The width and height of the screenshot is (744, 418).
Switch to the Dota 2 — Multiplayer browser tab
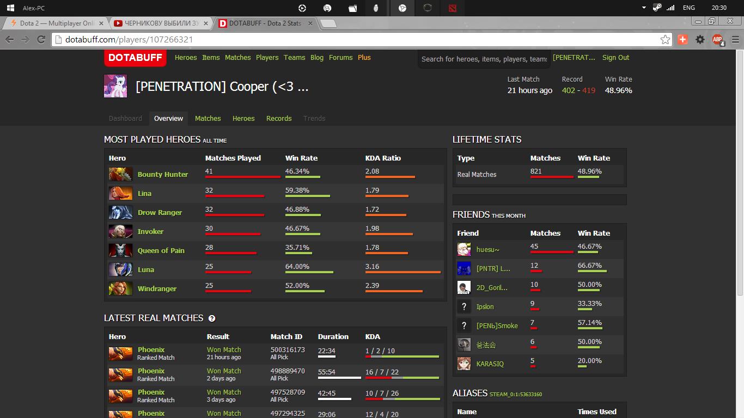point(57,23)
